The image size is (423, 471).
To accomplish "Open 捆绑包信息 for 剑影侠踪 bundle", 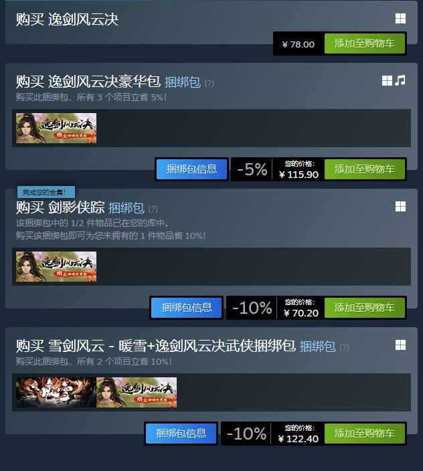I will (x=187, y=308).
